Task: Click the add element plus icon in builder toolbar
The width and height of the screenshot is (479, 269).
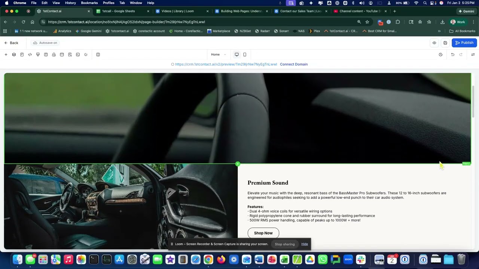Action: pos(6,55)
